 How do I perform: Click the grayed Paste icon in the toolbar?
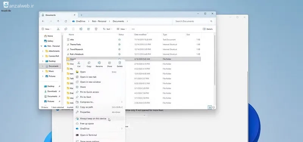click(x=73, y=29)
